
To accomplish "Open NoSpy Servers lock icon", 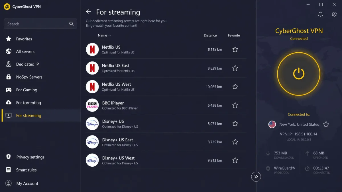I will click(x=9, y=77).
